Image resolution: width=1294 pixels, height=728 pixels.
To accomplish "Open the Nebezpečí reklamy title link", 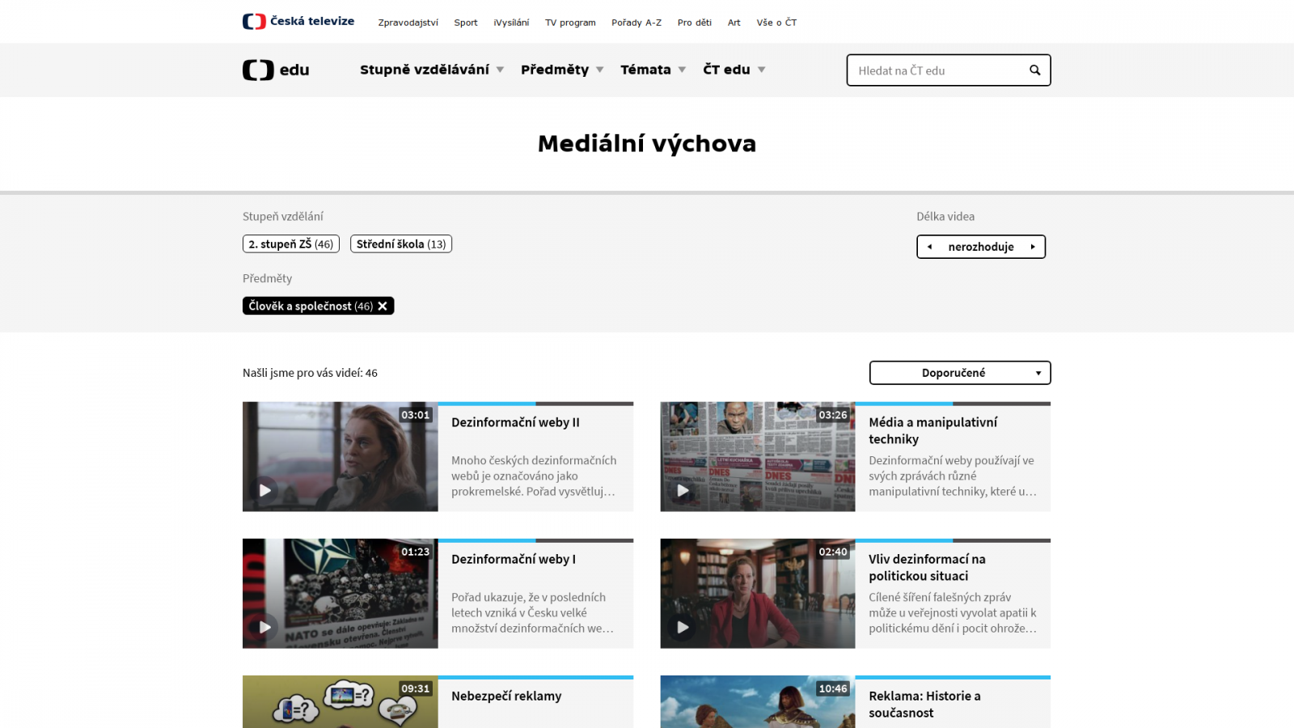I will [x=506, y=696].
